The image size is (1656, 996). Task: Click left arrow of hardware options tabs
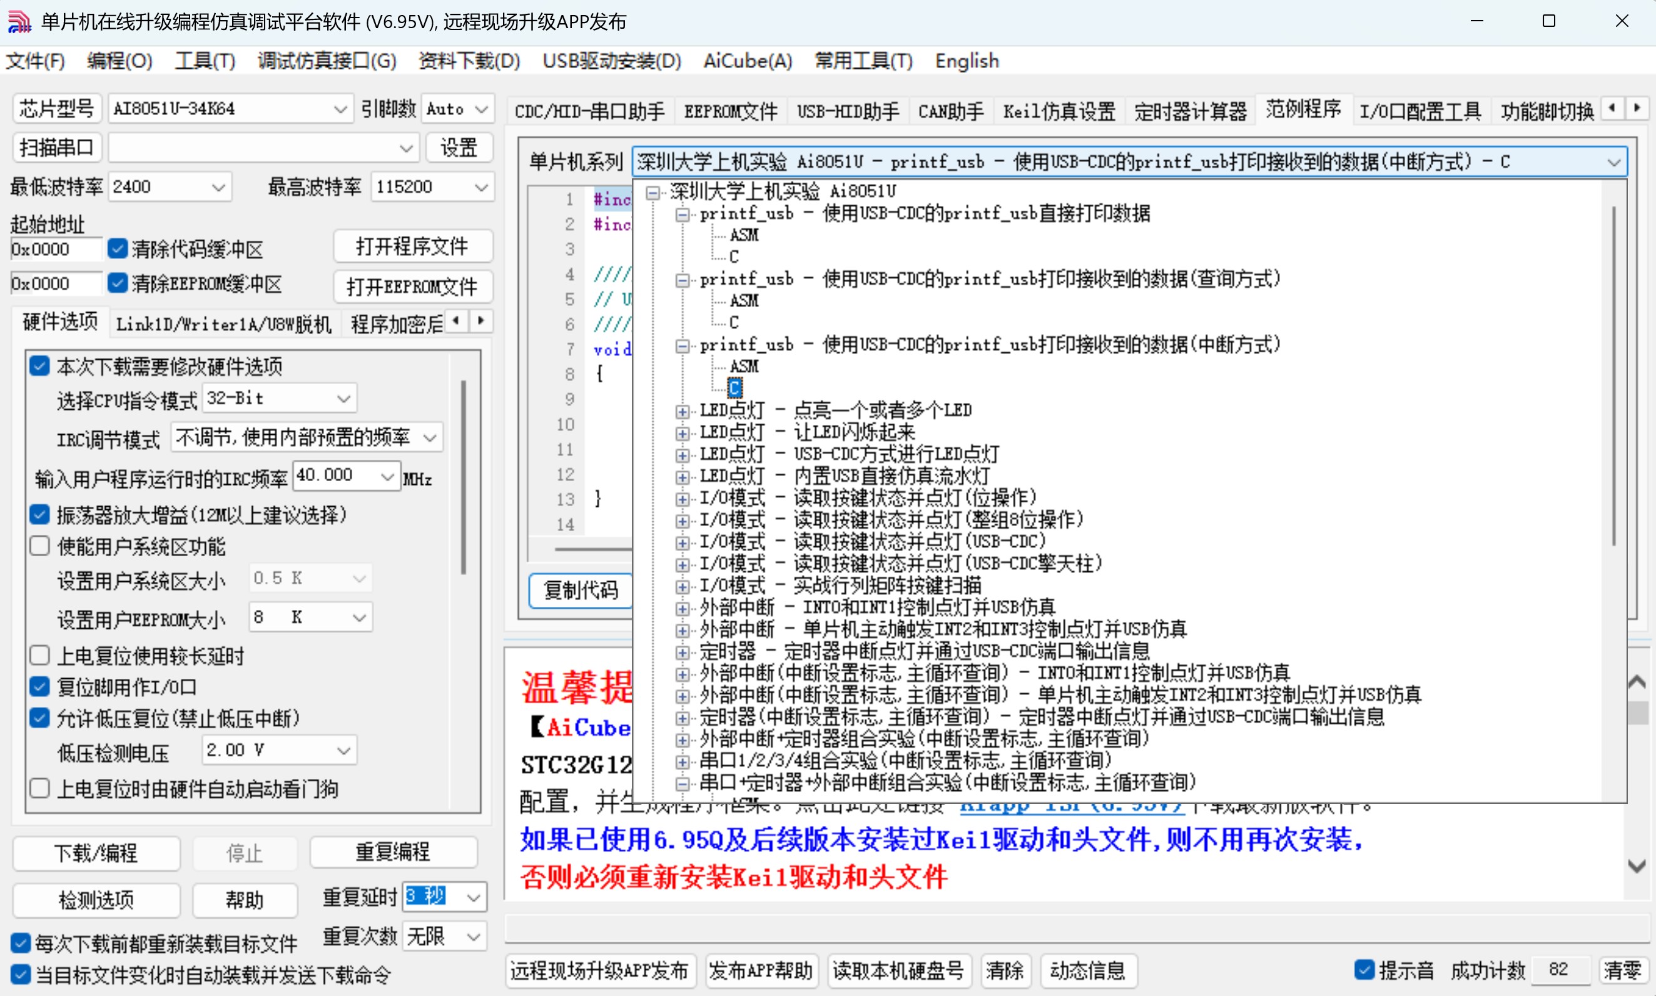pos(456,321)
